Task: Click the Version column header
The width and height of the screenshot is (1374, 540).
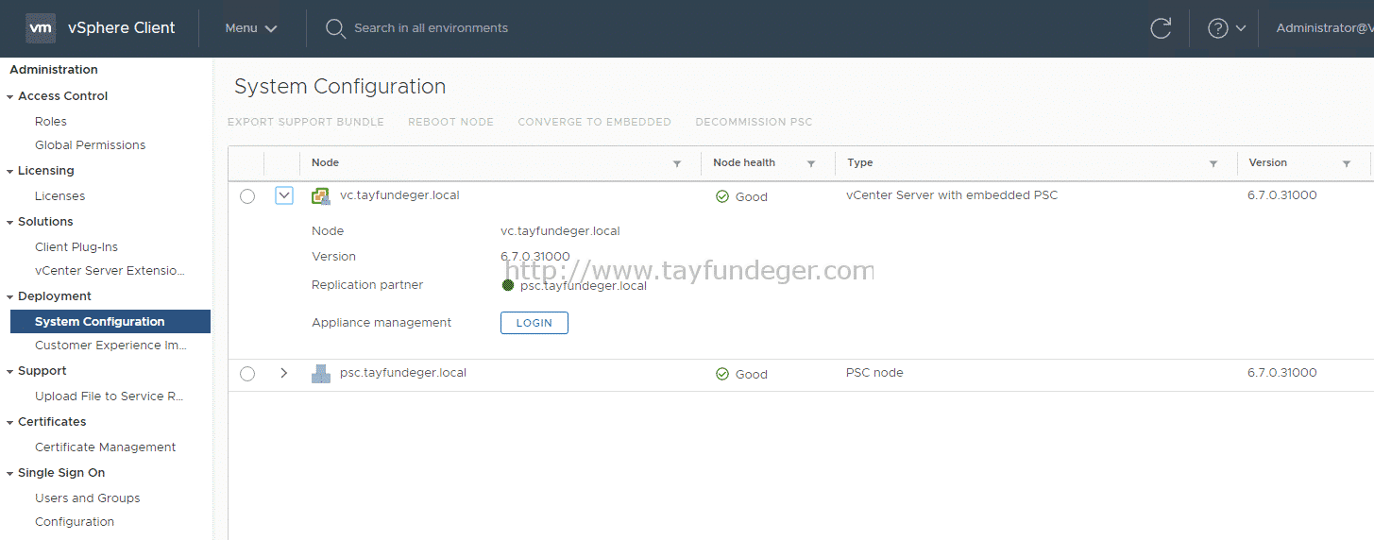Action: (1267, 162)
